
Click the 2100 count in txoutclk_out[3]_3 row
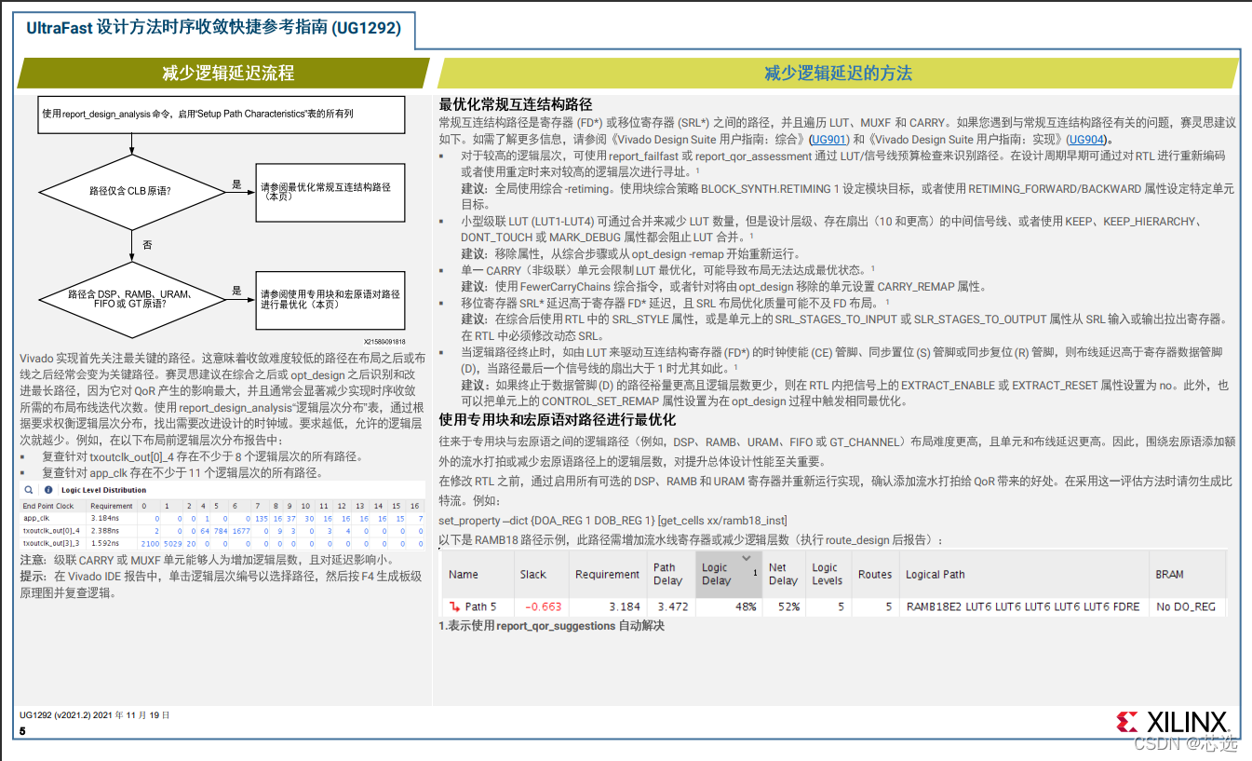(150, 544)
